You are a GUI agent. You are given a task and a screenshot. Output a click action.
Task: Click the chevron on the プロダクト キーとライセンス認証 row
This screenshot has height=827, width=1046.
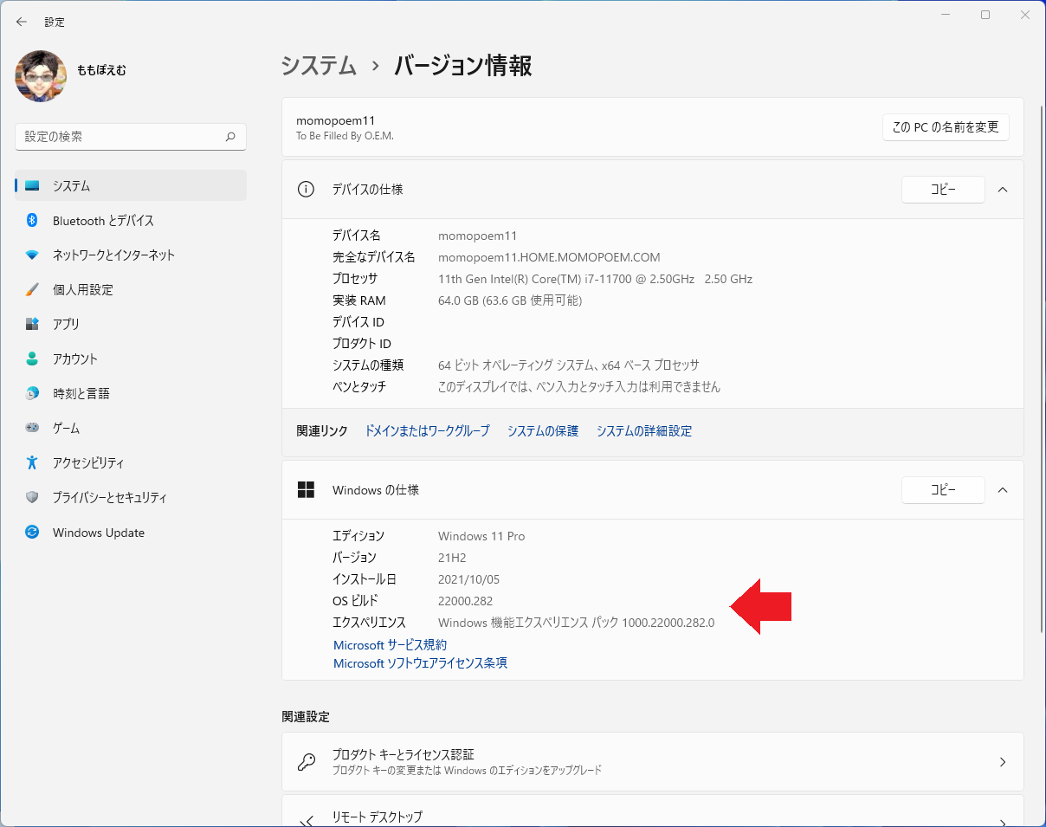(1003, 762)
